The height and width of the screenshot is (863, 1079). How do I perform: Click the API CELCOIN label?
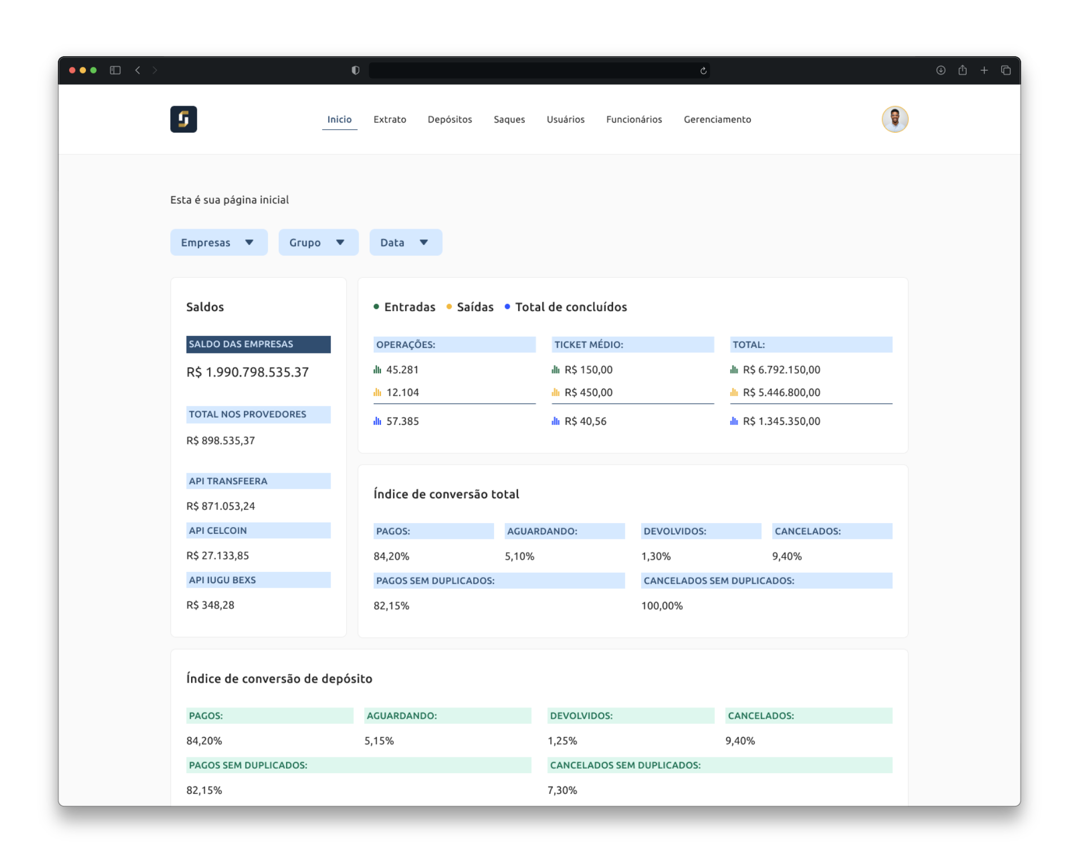tap(258, 530)
